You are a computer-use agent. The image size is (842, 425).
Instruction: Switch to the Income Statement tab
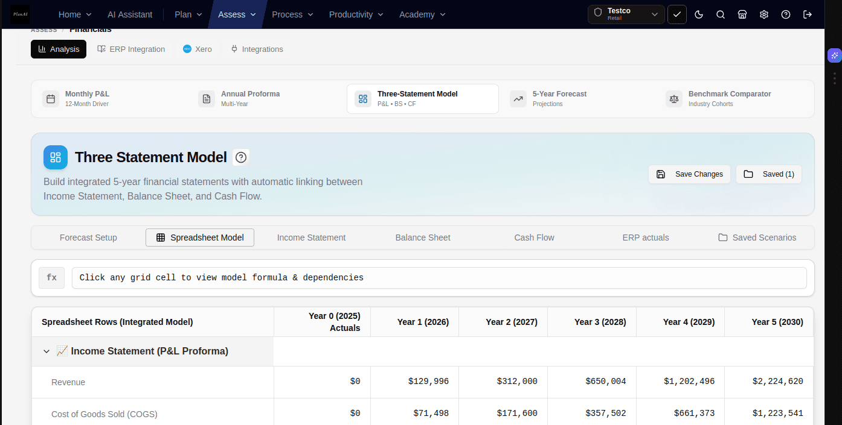311,238
